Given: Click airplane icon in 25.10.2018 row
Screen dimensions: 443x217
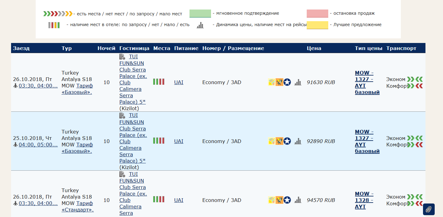Looking at the screenshot, I should [x=15, y=145].
